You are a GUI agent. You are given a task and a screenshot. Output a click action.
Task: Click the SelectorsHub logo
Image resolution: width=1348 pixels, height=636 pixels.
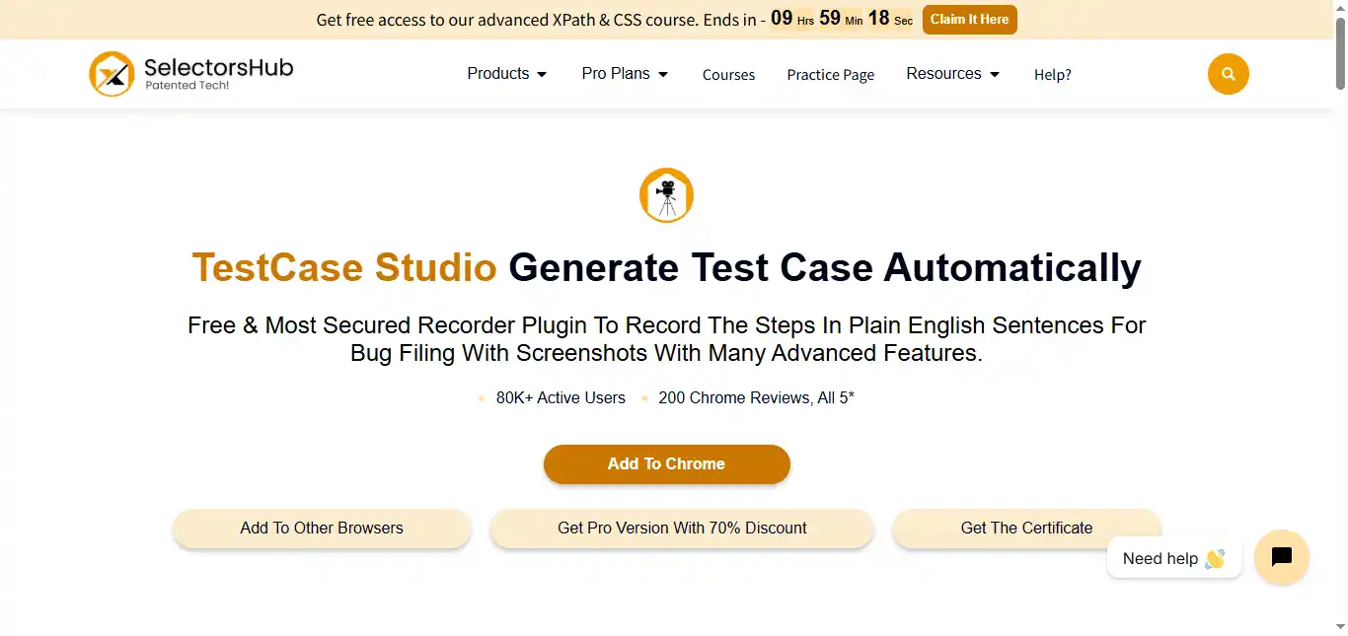(x=190, y=74)
